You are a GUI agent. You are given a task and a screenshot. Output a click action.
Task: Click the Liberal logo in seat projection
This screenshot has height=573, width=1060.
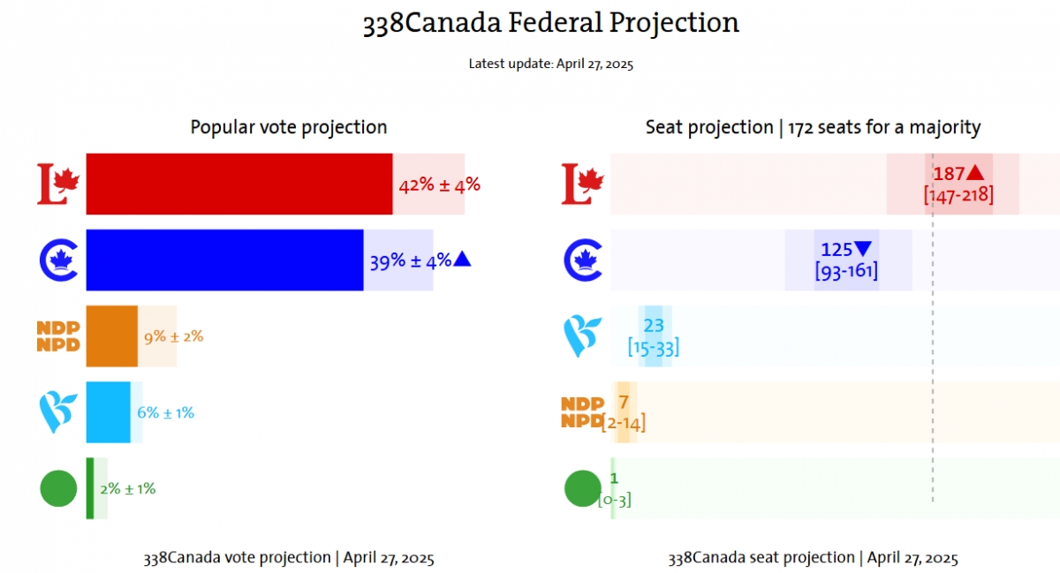583,184
